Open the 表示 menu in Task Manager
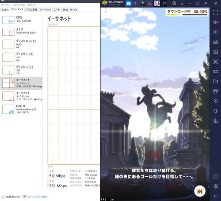The height and width of the screenshot is (201, 221). click(32, 5)
